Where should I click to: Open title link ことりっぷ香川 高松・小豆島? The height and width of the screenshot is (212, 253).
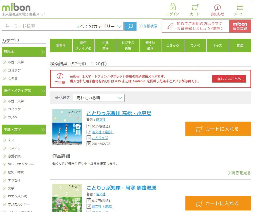point(119,113)
